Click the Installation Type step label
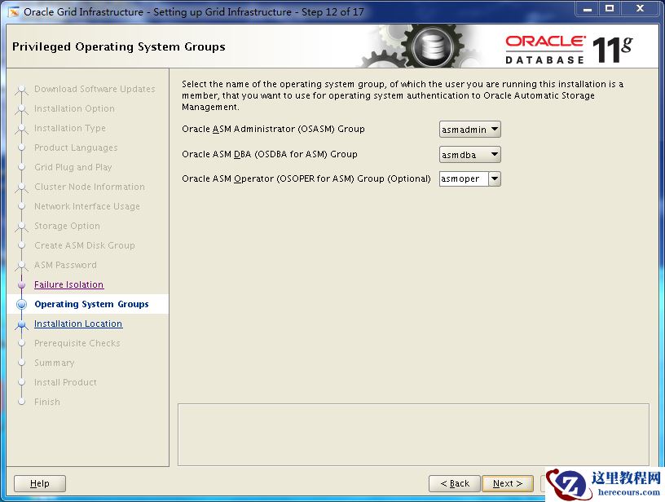This screenshot has height=502, width=665. tap(70, 128)
